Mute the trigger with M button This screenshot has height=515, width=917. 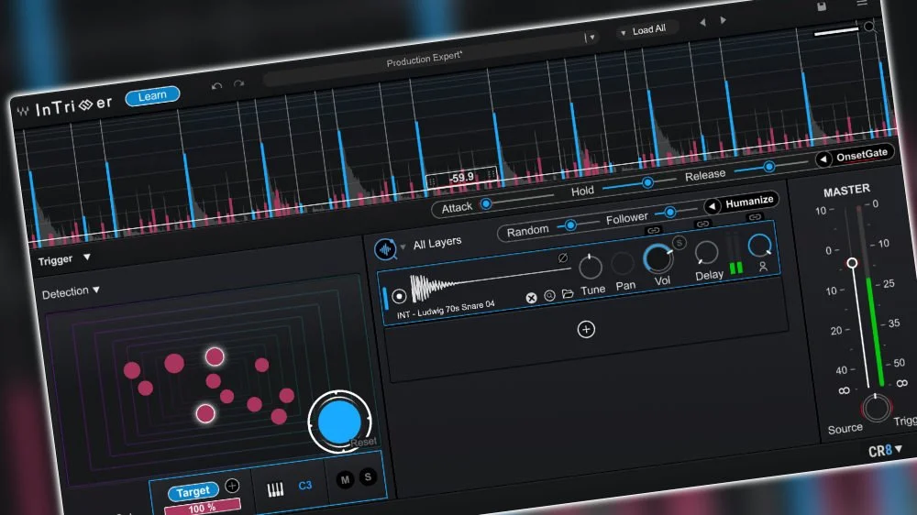tap(345, 480)
